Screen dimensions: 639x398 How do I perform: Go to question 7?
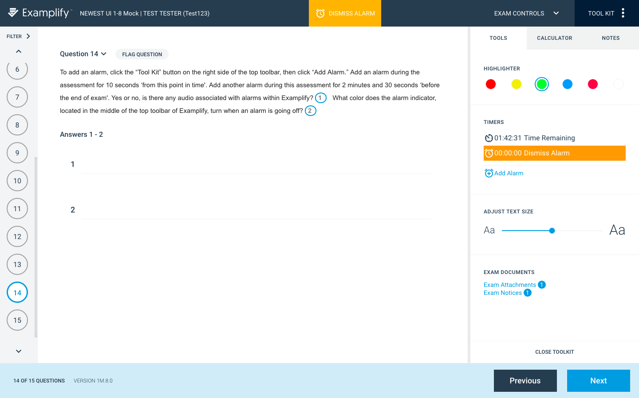coord(17,97)
